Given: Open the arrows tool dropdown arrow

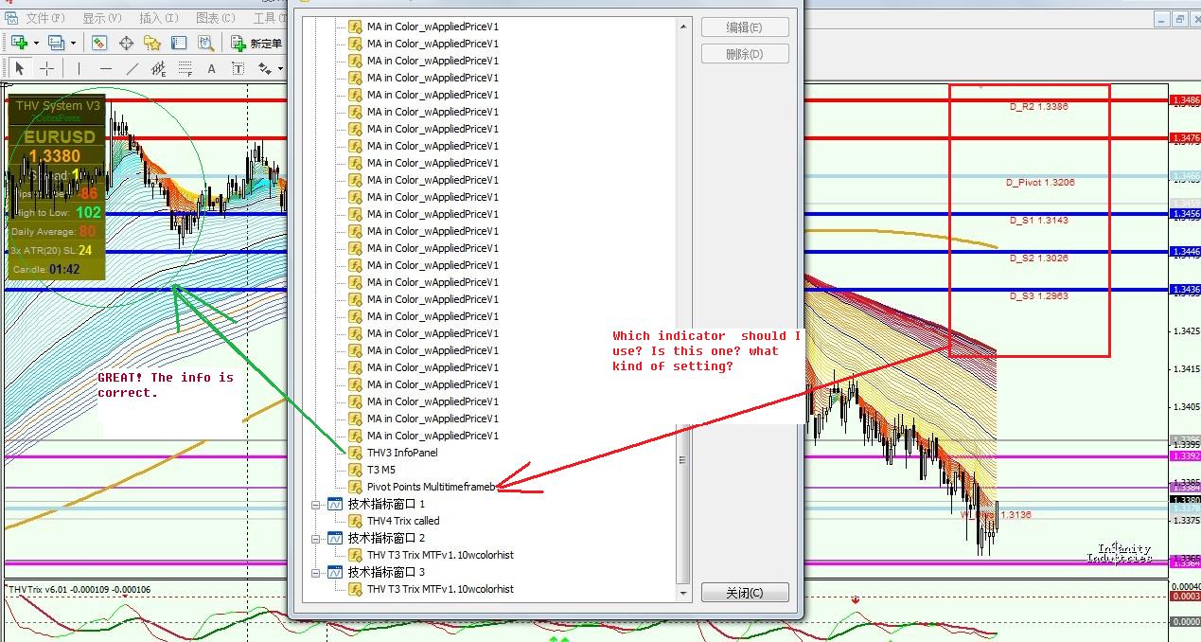Looking at the screenshot, I should point(280,68).
